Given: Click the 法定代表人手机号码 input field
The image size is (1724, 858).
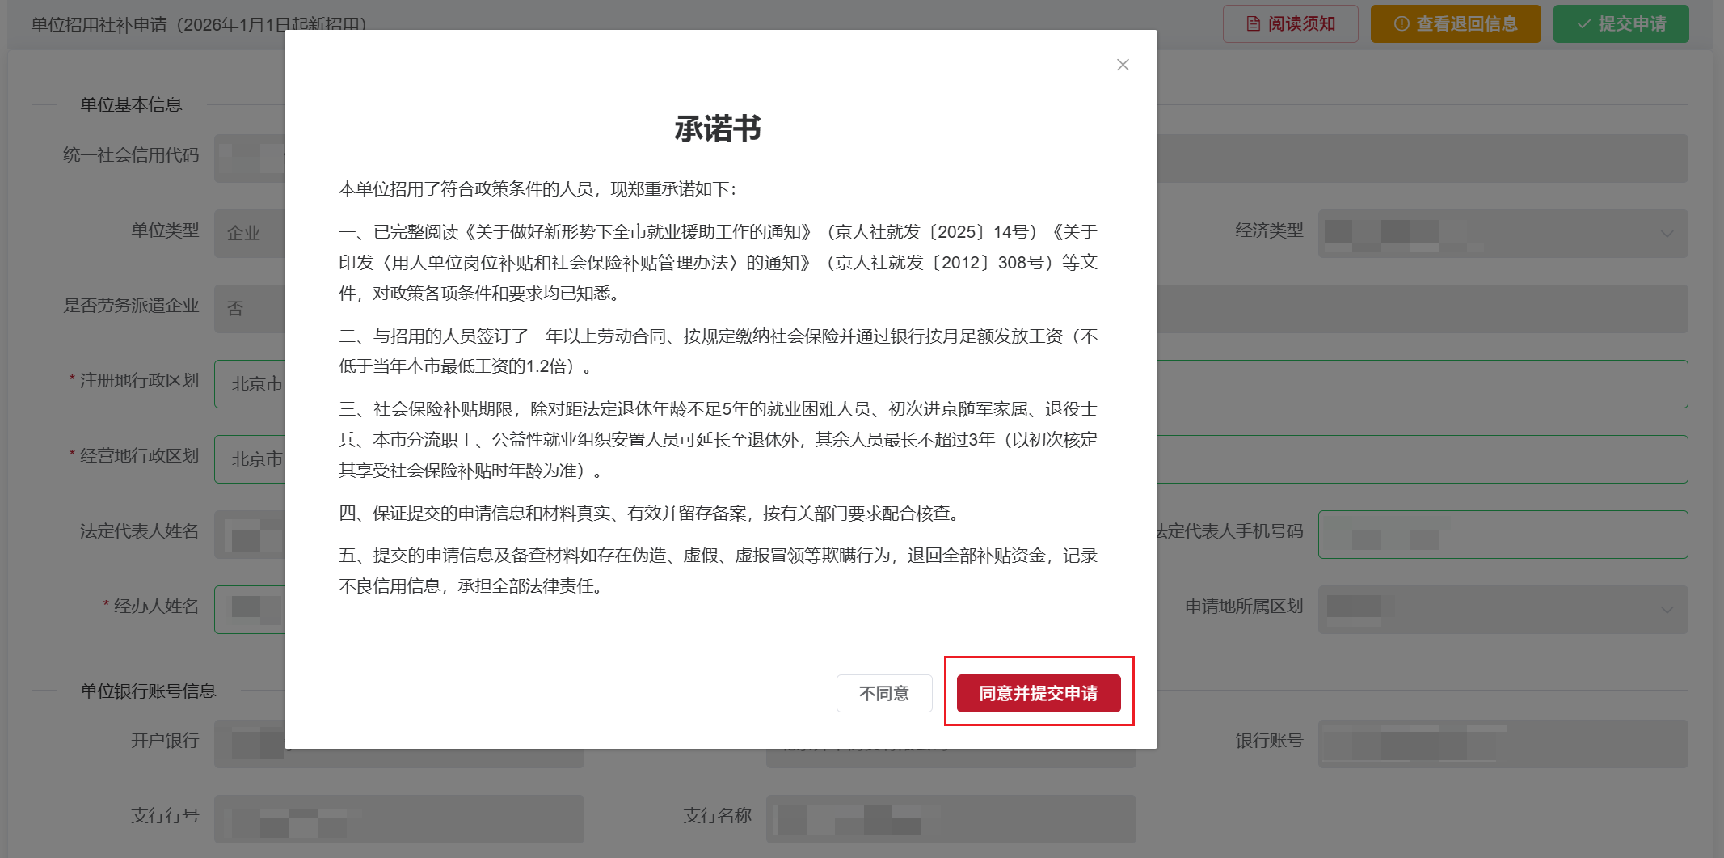Looking at the screenshot, I should (x=1503, y=535).
